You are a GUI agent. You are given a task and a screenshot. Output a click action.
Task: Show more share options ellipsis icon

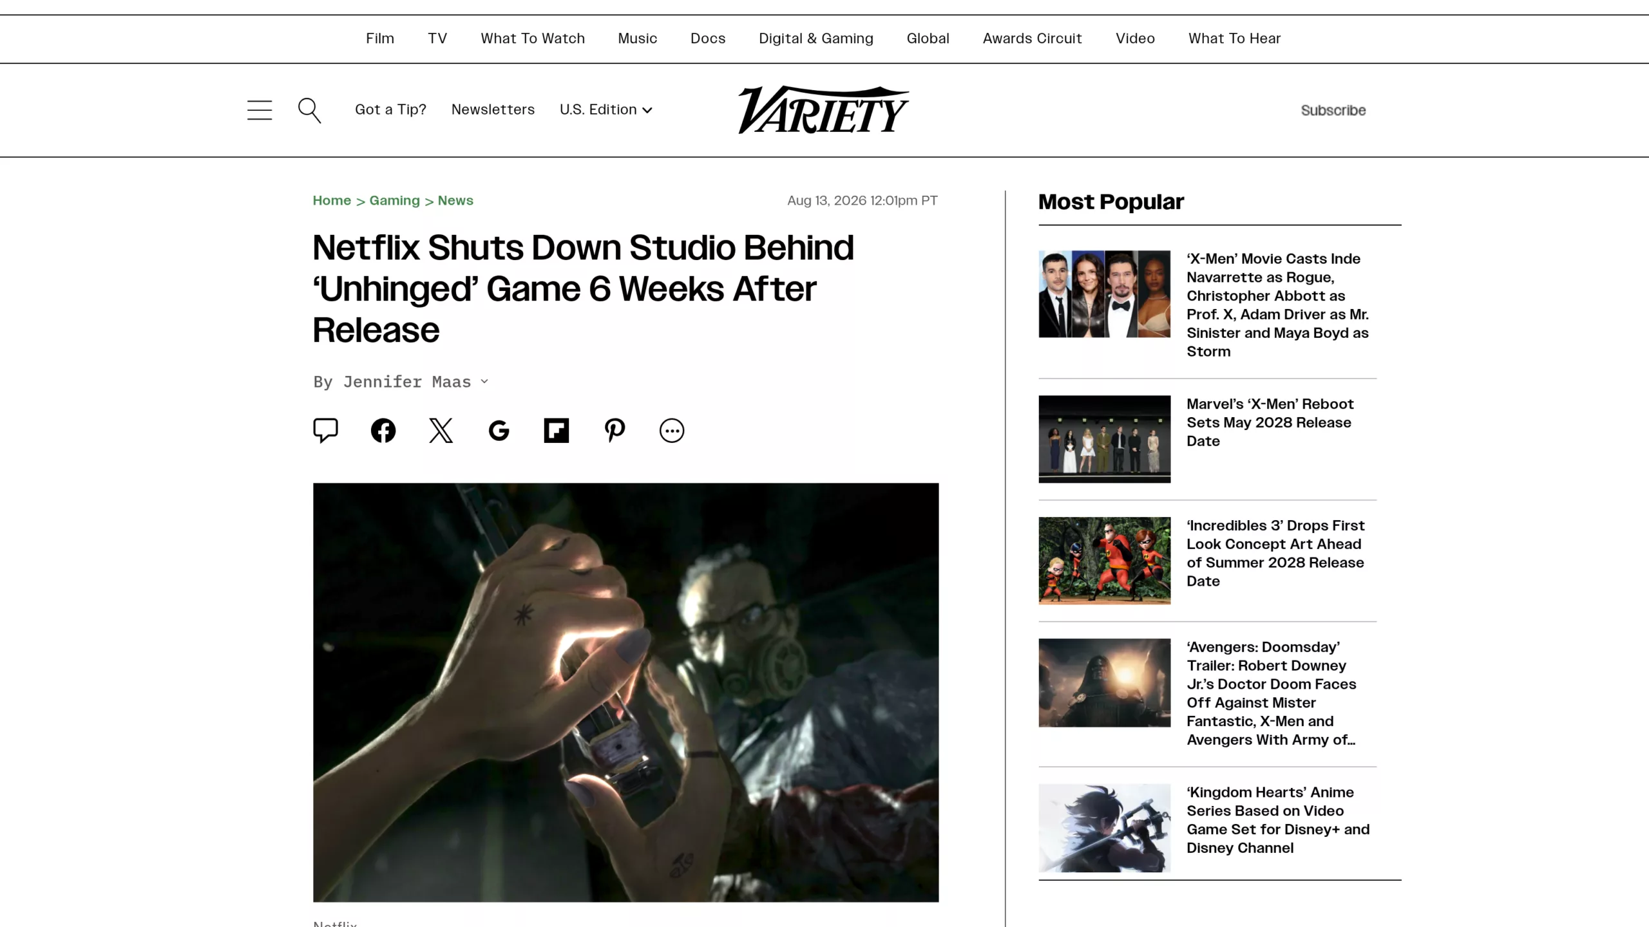[672, 430]
